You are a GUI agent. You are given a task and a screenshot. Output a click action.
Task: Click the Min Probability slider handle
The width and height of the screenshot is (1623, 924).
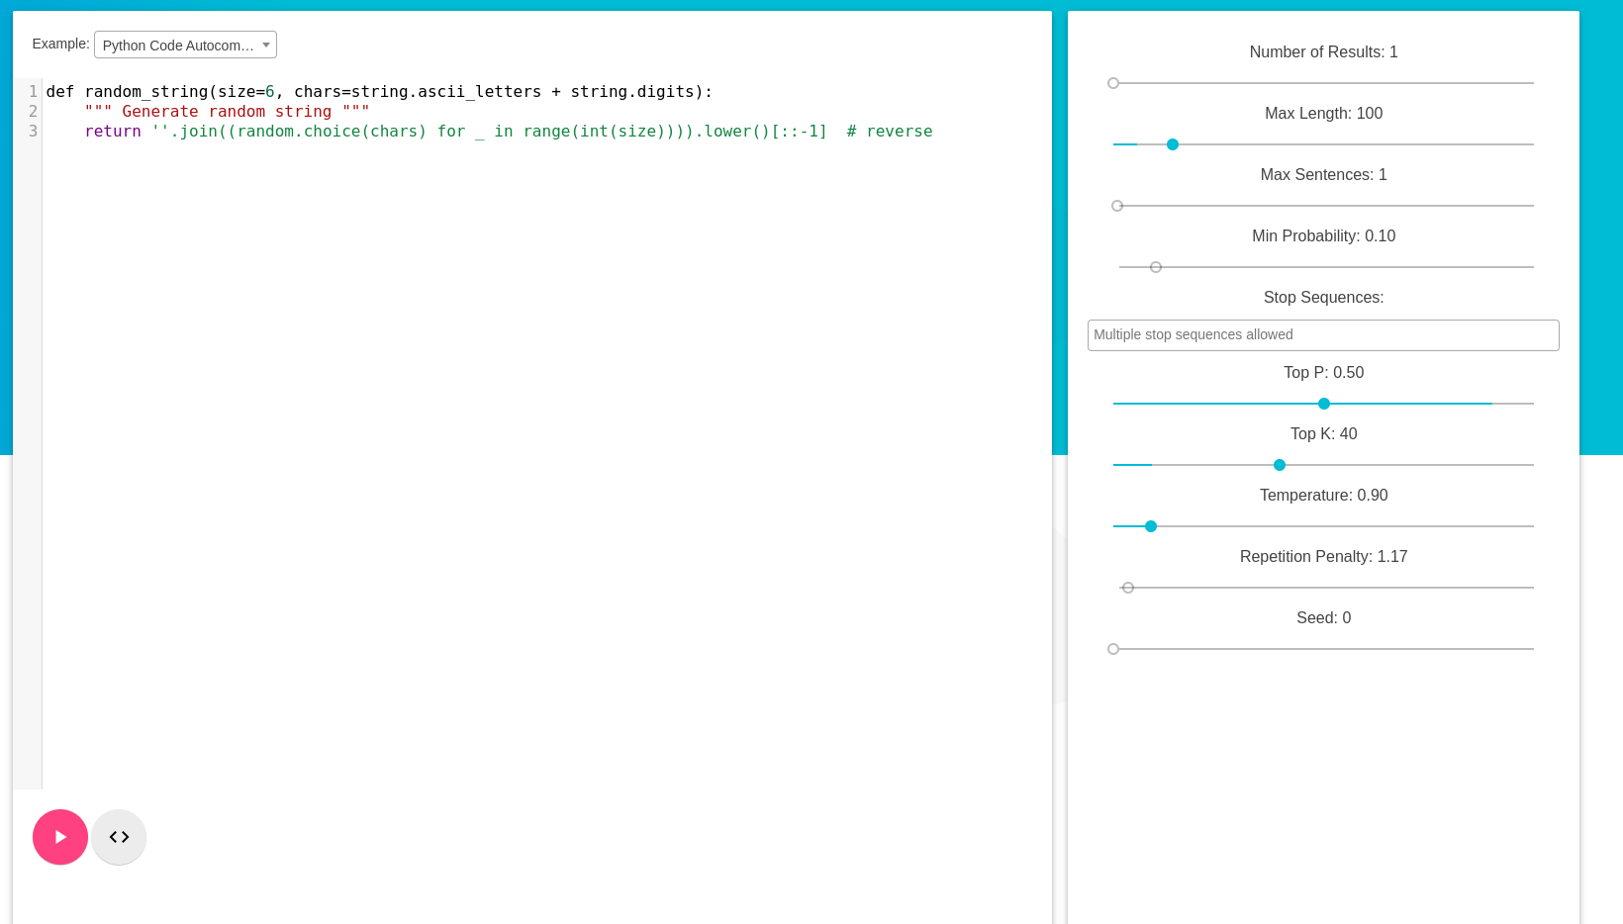1155,267
